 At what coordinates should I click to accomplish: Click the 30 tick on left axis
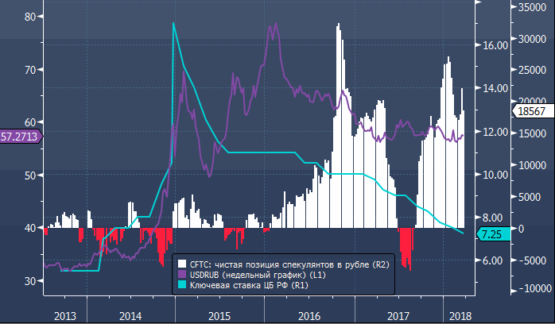tap(31, 281)
